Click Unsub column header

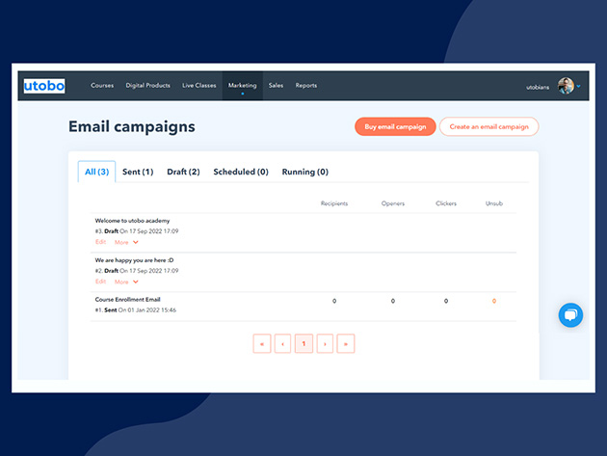tap(494, 203)
